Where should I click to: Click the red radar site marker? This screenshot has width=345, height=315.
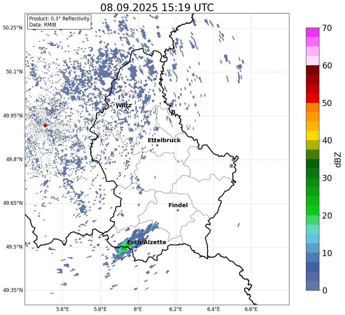pyautogui.click(x=45, y=126)
